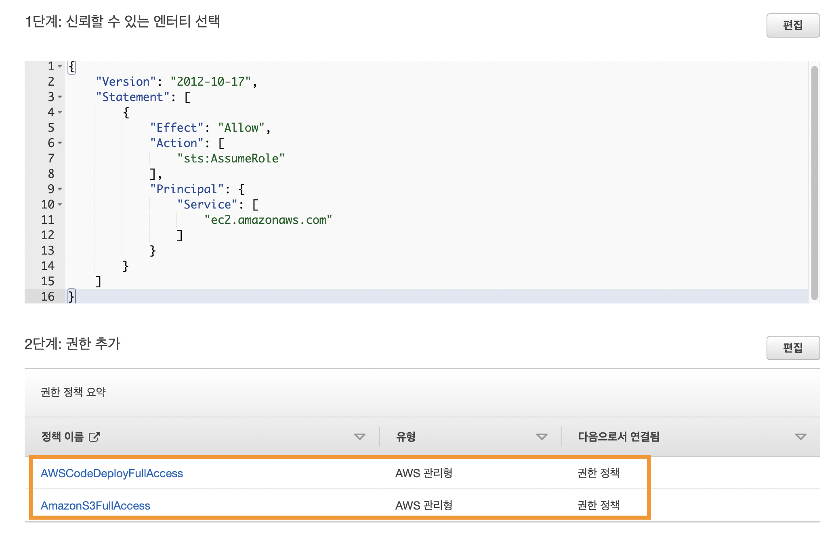836x535 pixels.
Task: Click the external link icon beside 정책 이름
Action: [94, 437]
